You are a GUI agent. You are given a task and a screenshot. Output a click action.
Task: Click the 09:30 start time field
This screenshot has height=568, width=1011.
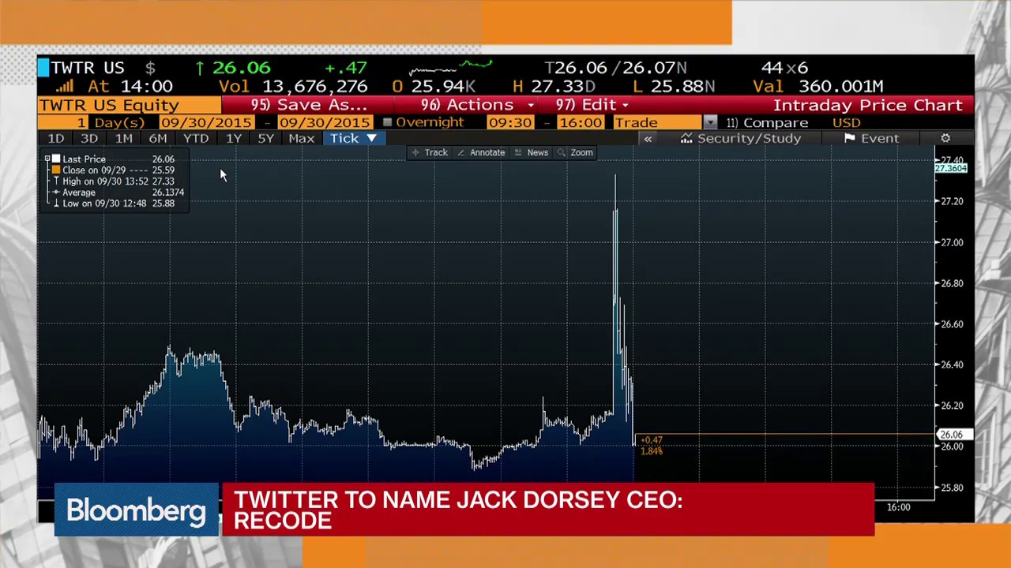pyautogui.click(x=509, y=122)
